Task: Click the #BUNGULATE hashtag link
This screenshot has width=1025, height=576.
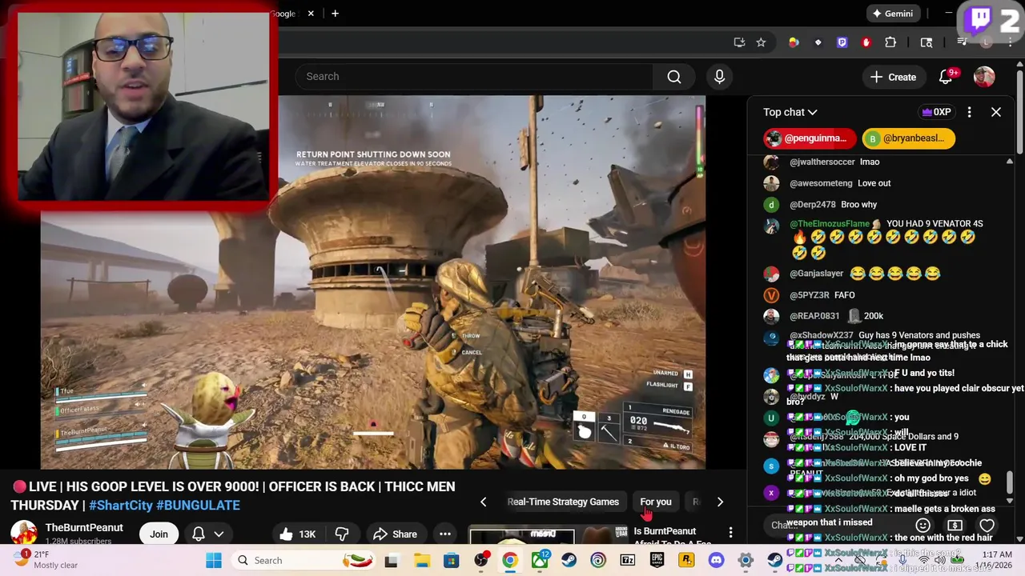Action: click(198, 506)
